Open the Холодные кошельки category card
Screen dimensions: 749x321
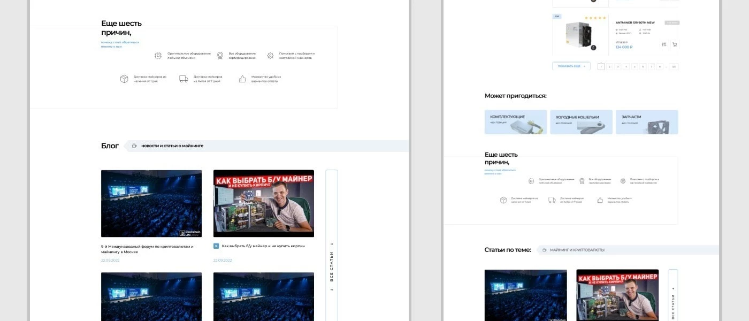(581, 122)
